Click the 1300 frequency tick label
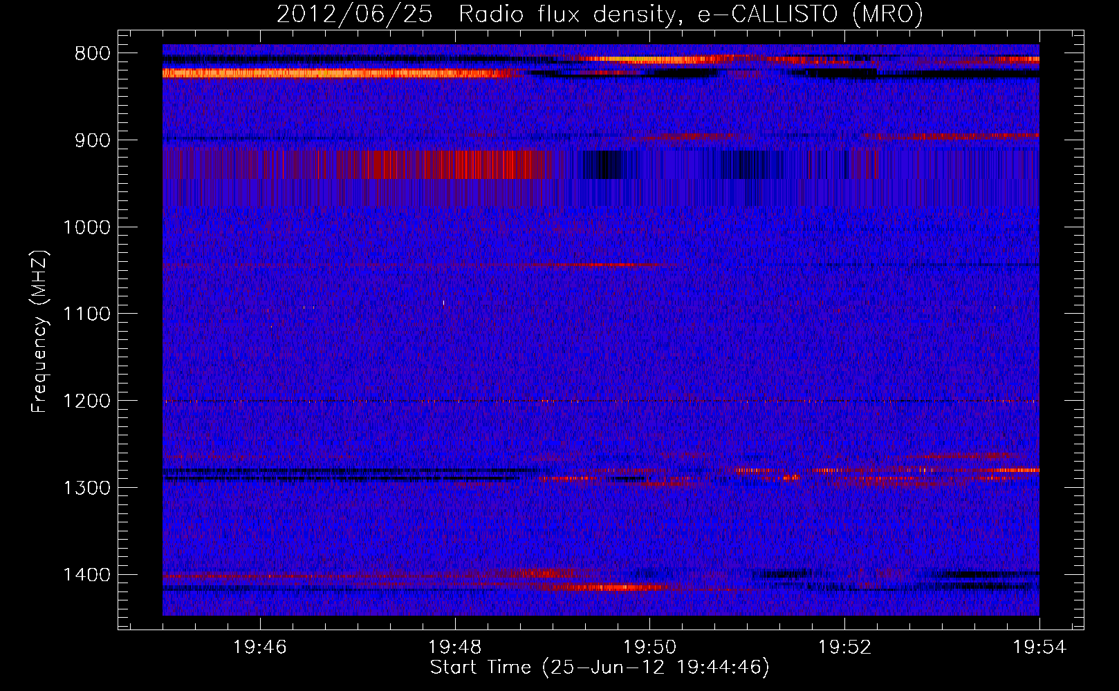Screen dimensions: 1119x691 click(x=87, y=488)
